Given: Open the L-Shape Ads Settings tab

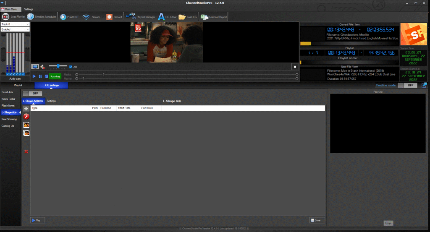Looking at the screenshot, I should coord(51,101).
